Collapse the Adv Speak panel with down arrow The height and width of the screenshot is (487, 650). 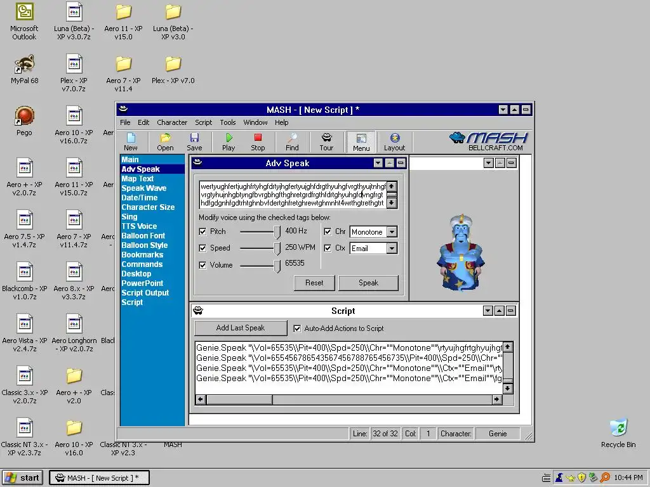tap(378, 163)
